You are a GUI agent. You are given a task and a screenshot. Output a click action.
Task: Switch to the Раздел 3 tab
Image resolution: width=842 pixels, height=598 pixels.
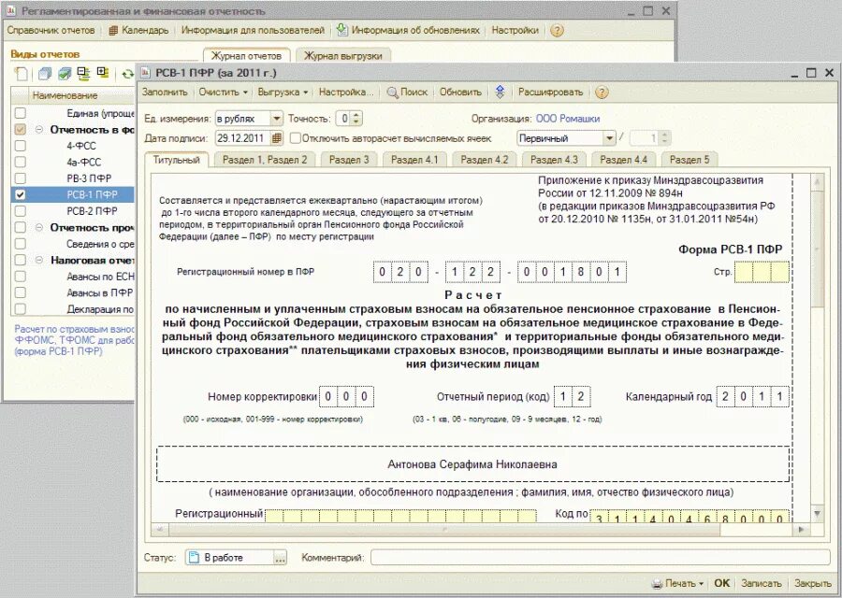point(349,160)
